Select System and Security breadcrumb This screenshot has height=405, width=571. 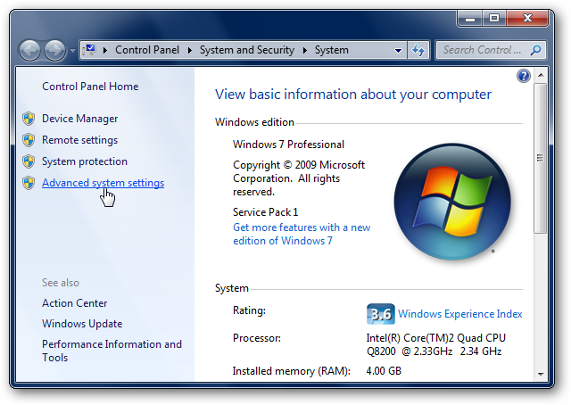tap(247, 50)
